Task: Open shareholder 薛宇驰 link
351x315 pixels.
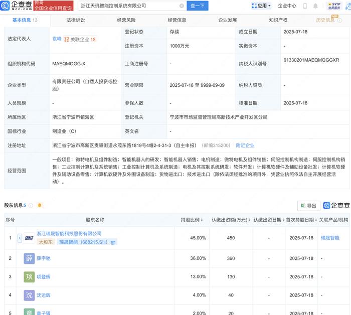Action: pos(44,258)
